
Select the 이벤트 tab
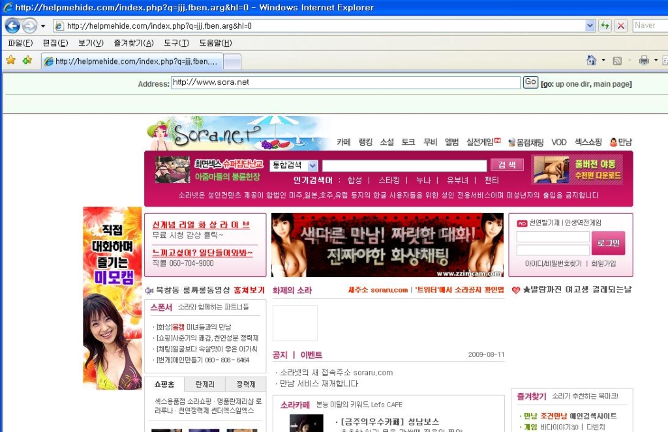click(311, 355)
